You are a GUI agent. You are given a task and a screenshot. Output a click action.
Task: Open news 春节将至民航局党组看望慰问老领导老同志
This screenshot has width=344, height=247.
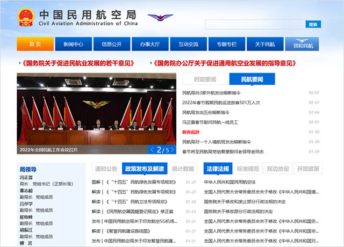(223, 151)
